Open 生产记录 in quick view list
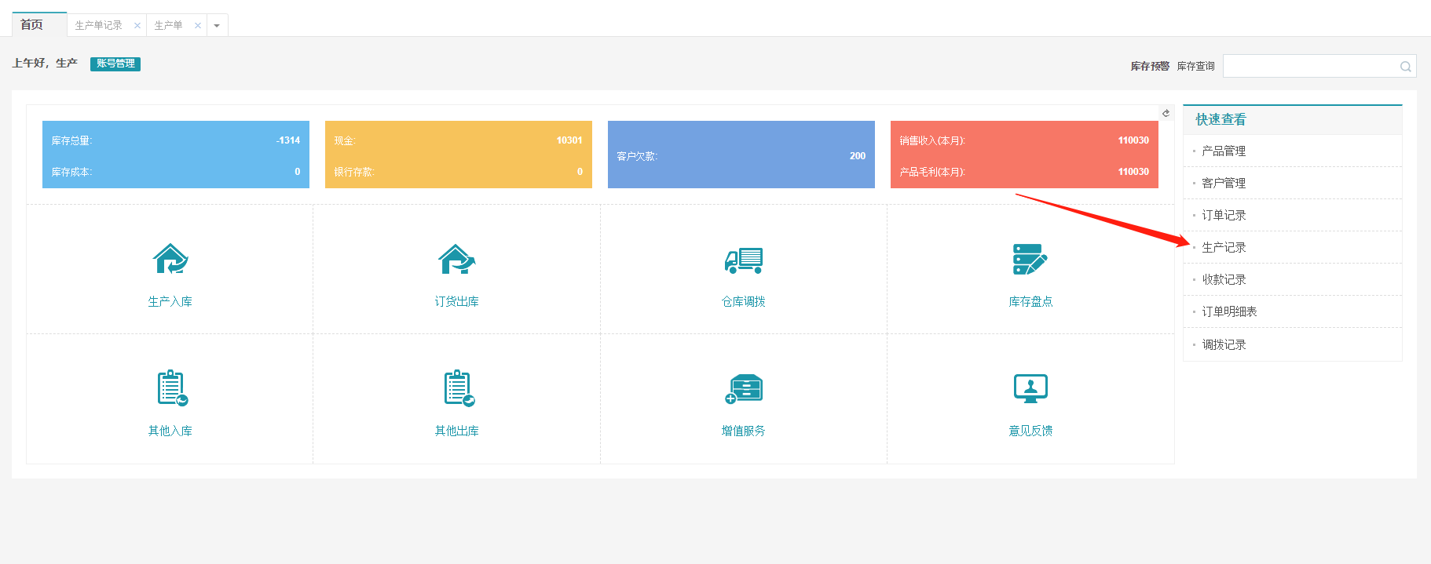Viewport: 1431px width, 564px height. point(1224,247)
